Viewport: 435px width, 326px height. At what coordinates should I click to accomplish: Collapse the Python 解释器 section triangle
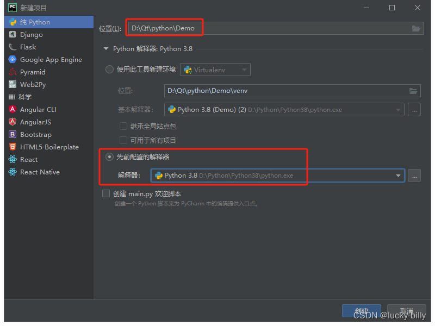coord(106,49)
